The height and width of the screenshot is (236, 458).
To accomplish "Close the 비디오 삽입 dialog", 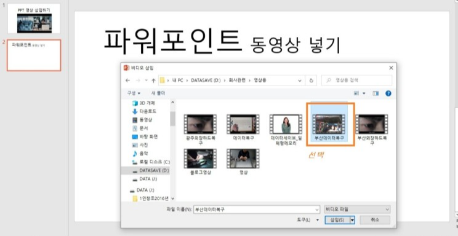I will click(x=391, y=68).
